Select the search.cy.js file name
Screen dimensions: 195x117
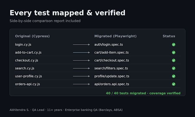[25, 68]
